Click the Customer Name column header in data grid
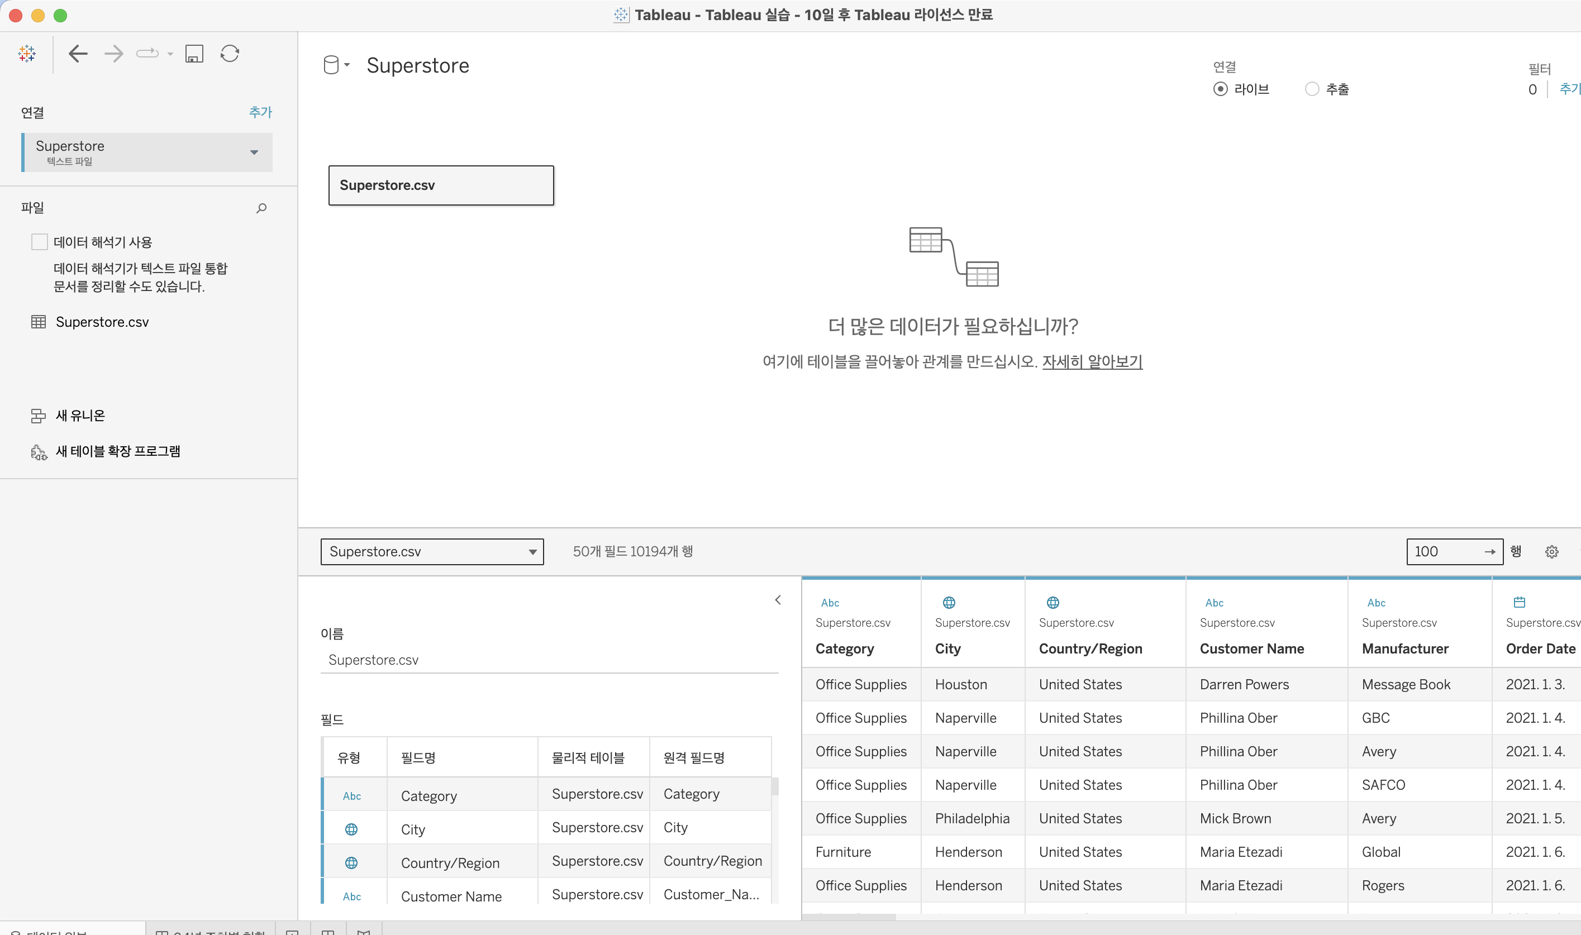 click(1251, 649)
